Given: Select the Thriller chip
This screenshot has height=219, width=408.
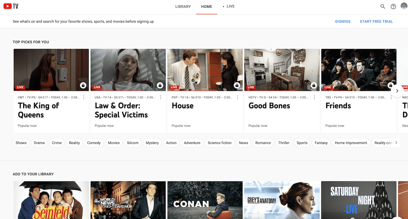Looking at the screenshot, I should pos(284,143).
